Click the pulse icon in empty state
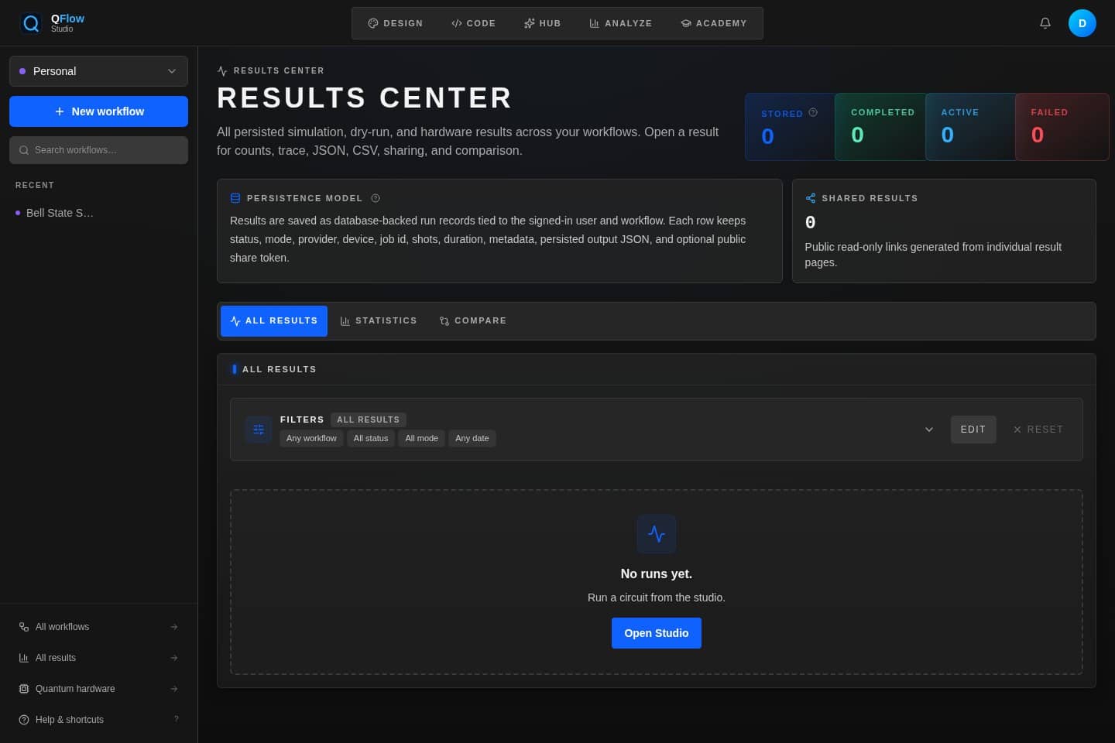Screen dimensions: 1115x743 pyautogui.click(x=657, y=534)
